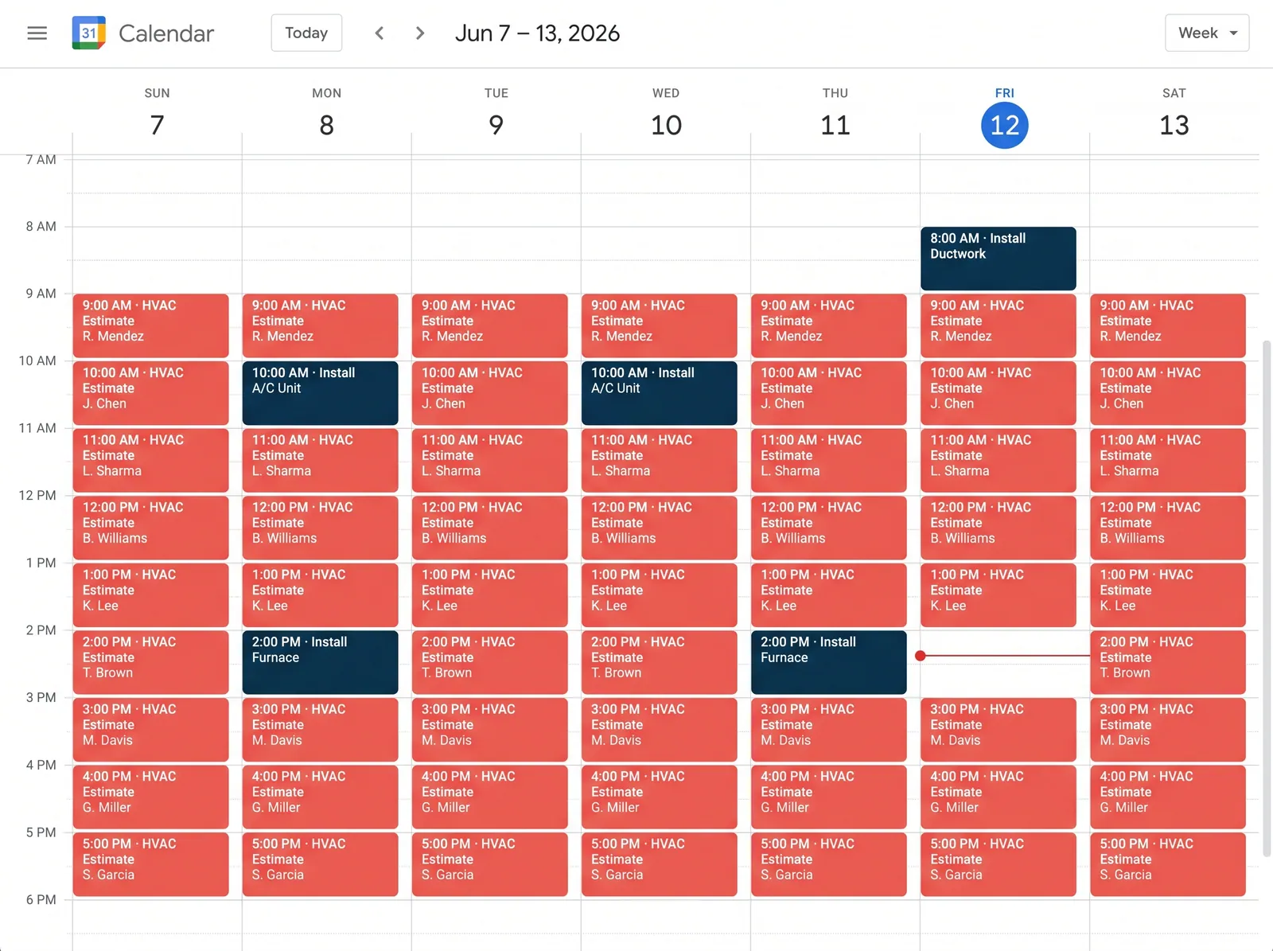Open Monday 1:00 PM K. Lee estimate
This screenshot has width=1273, height=951.
320,595
